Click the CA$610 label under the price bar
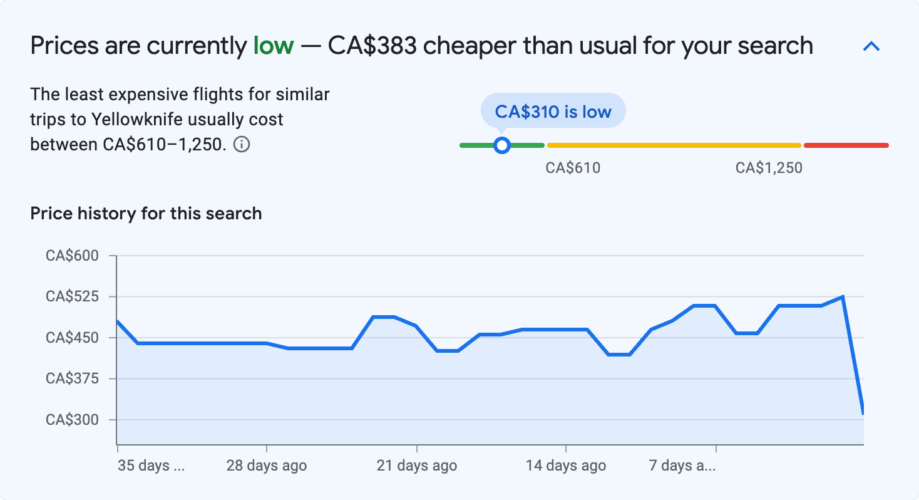Screen dimensions: 919x500 [x=573, y=168]
